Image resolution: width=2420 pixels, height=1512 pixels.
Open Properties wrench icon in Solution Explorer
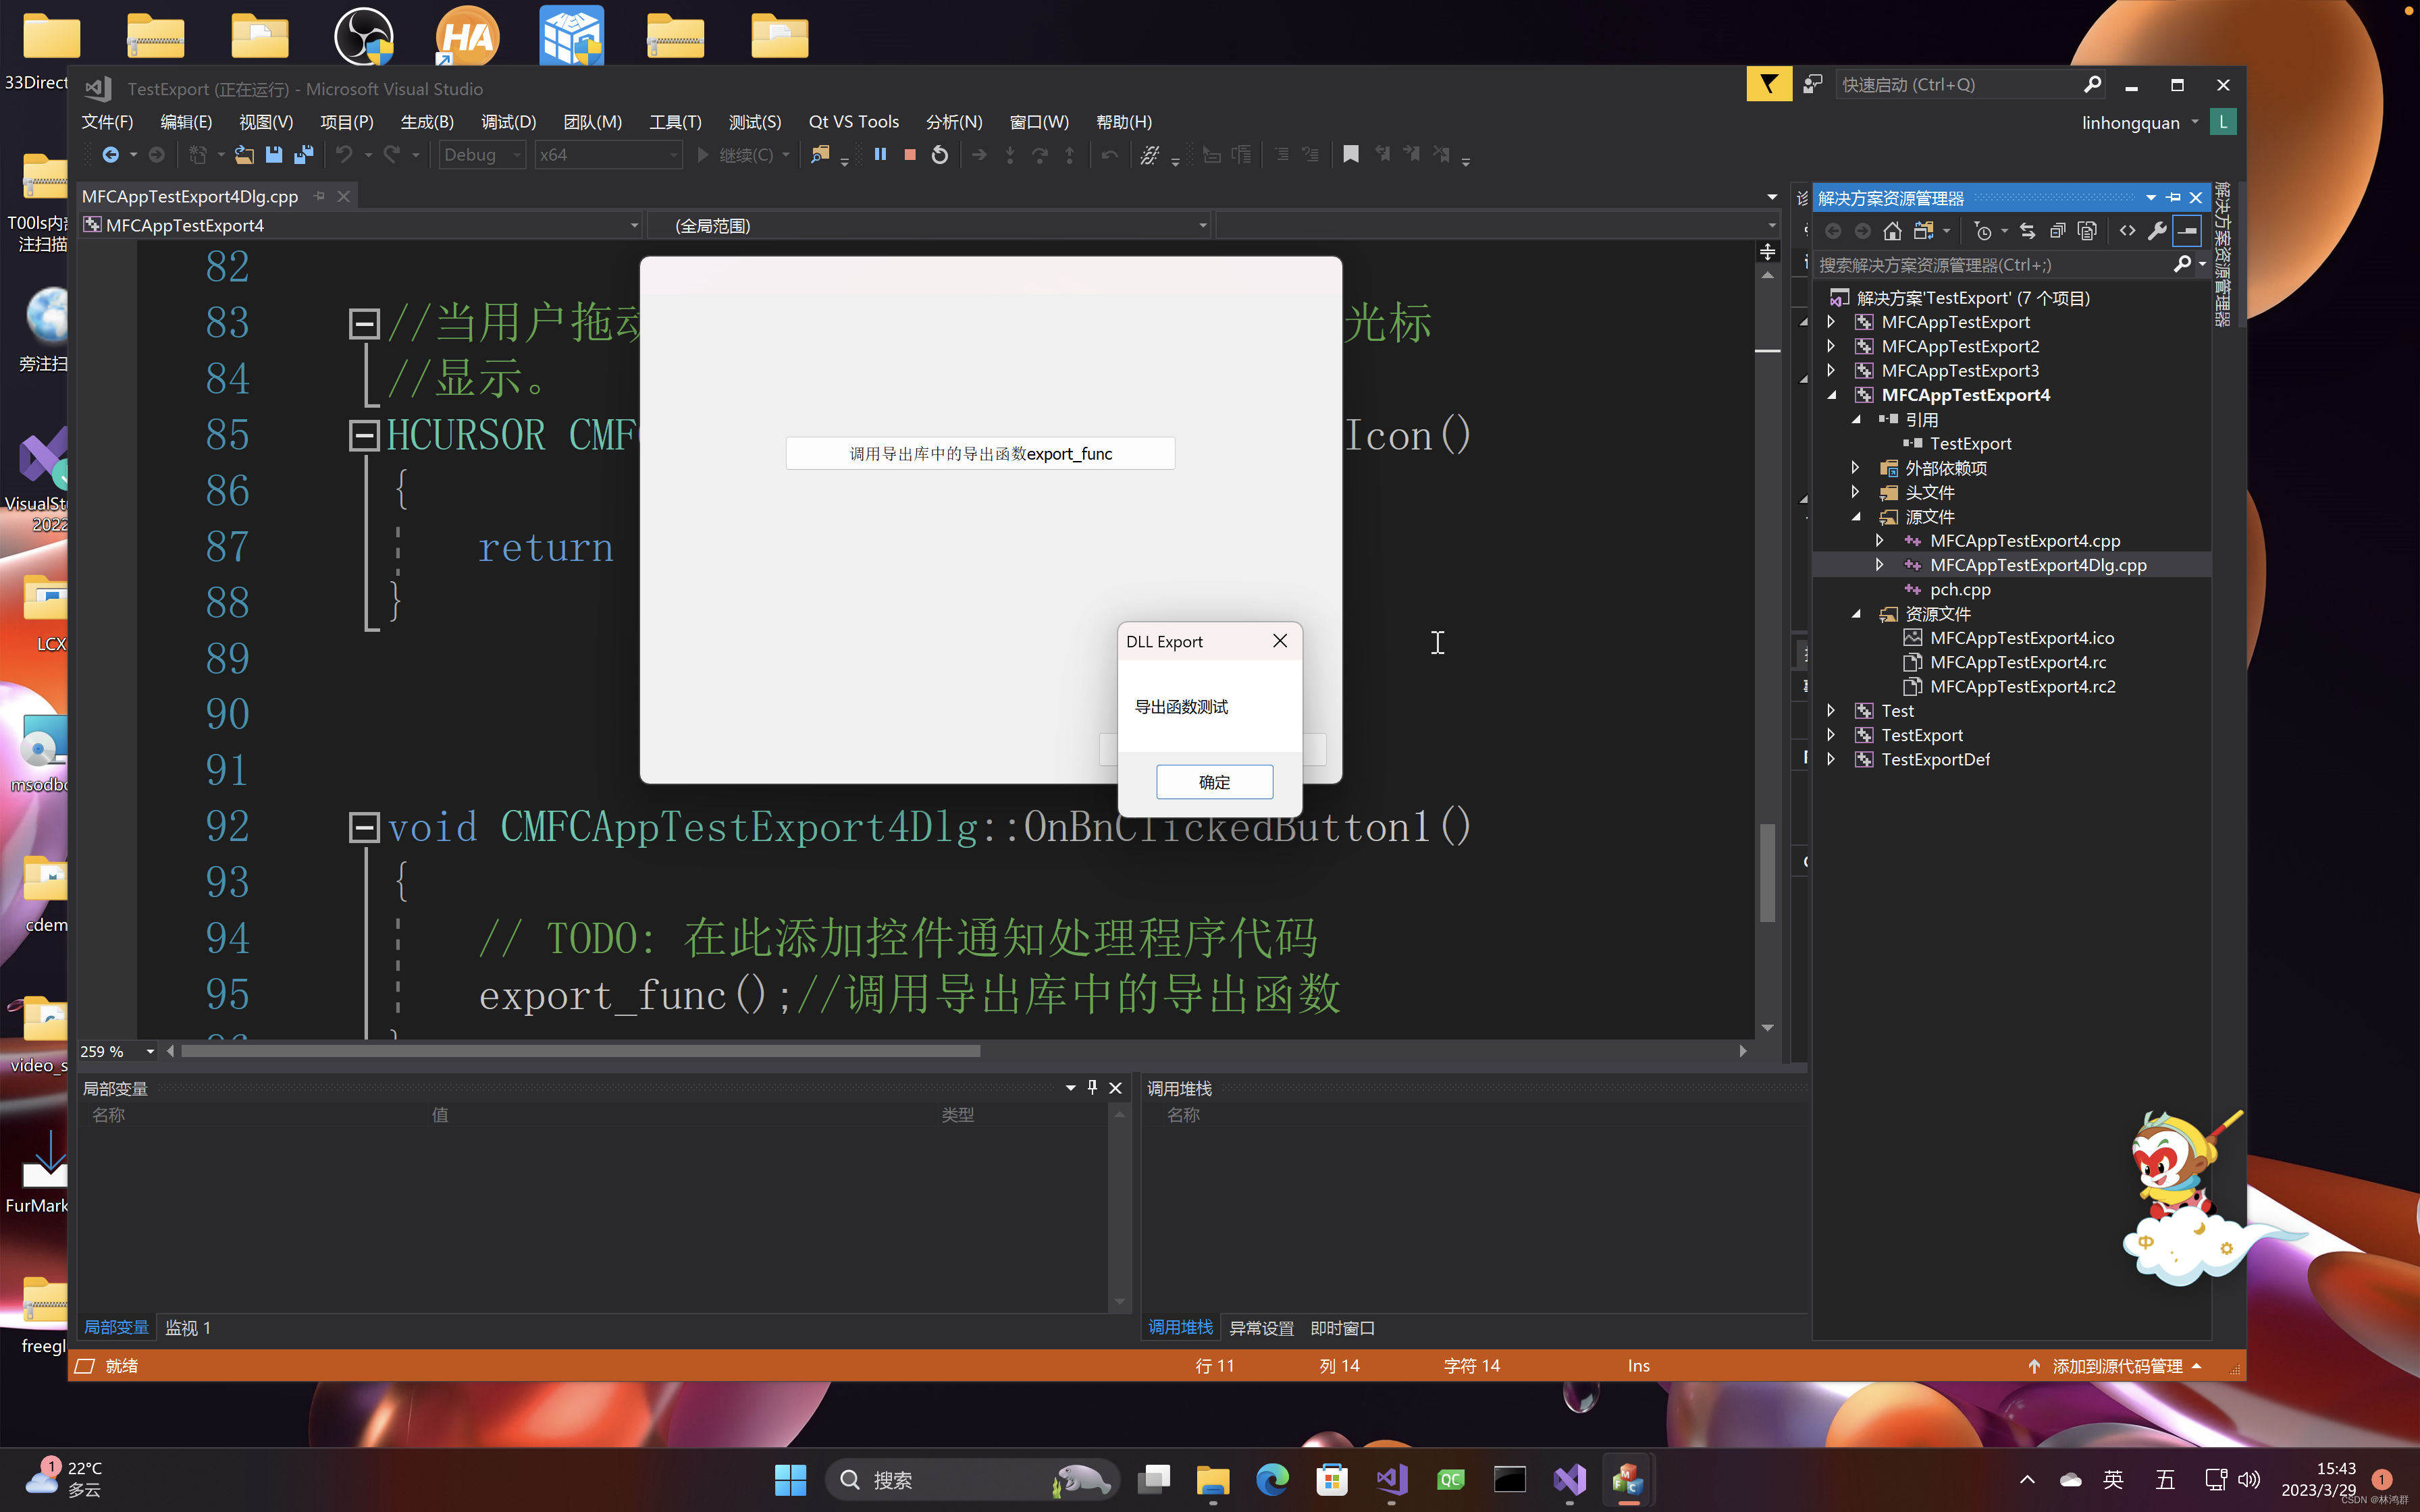click(x=2158, y=232)
